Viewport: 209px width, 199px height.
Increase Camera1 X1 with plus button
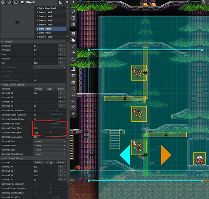pos(60,93)
